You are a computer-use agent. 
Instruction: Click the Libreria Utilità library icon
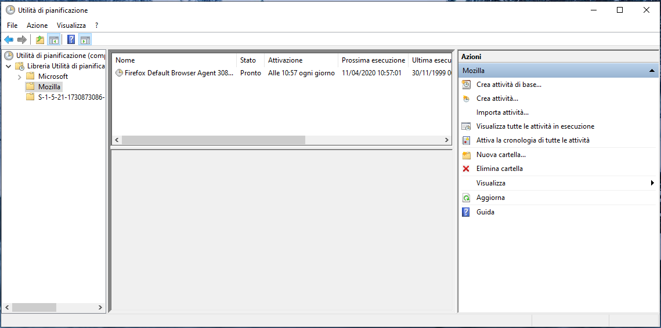(20, 66)
